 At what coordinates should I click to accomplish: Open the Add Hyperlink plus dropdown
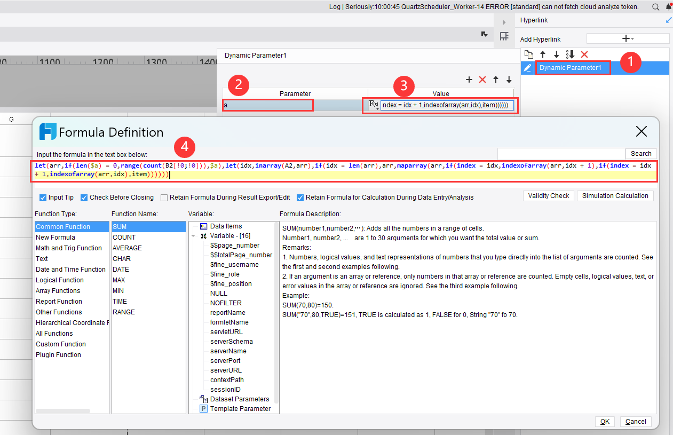coord(628,38)
